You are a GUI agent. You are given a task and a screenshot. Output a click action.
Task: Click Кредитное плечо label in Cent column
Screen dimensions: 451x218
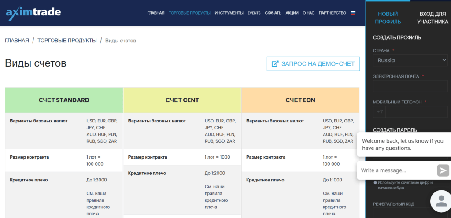click(147, 173)
